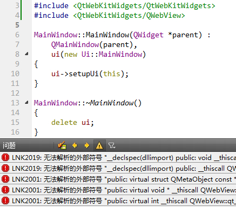Collapse the fold arrow at line 13
Image resolution: width=236 pixels, height=207 pixels.
point(26,103)
